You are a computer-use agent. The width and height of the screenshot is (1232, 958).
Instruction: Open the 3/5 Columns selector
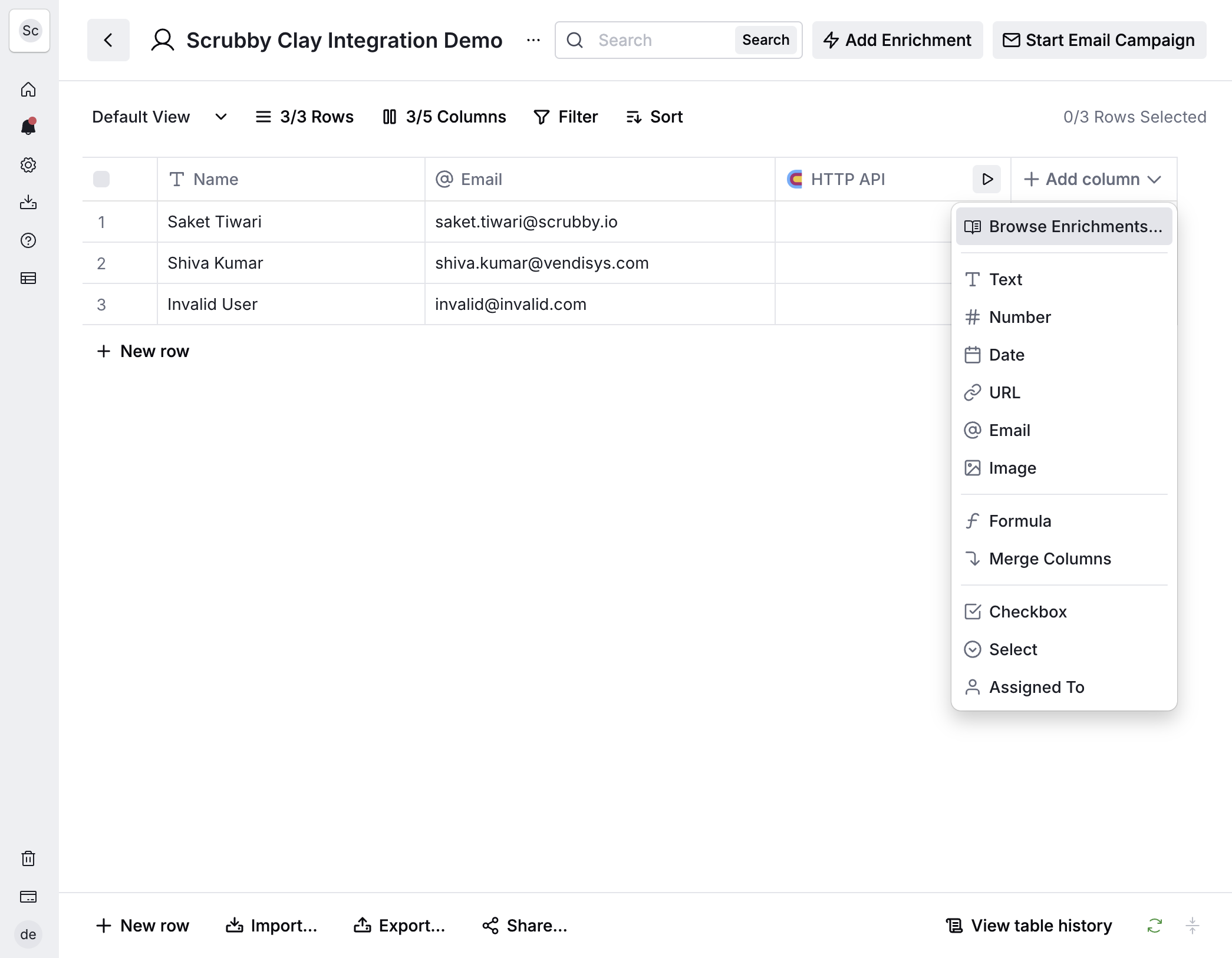coord(444,117)
